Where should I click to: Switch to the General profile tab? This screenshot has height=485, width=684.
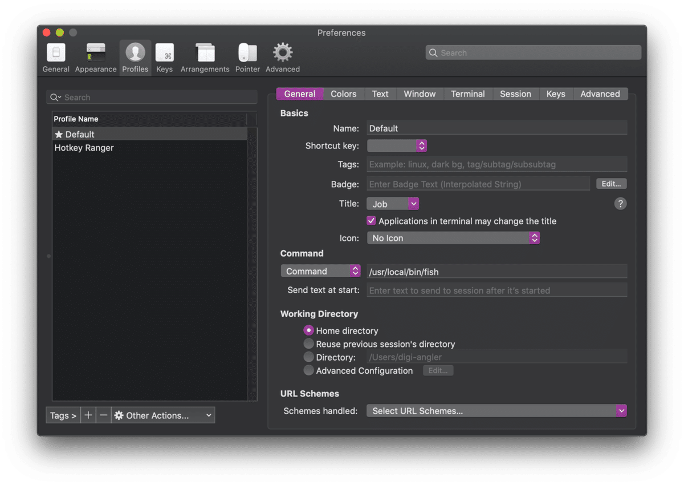(x=300, y=94)
